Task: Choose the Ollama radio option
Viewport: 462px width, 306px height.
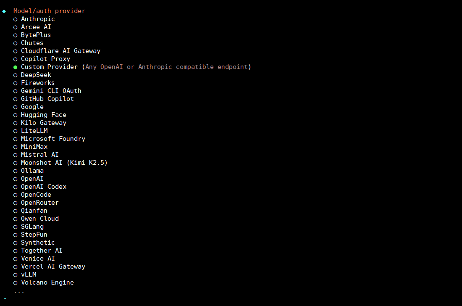Action: tap(16, 171)
